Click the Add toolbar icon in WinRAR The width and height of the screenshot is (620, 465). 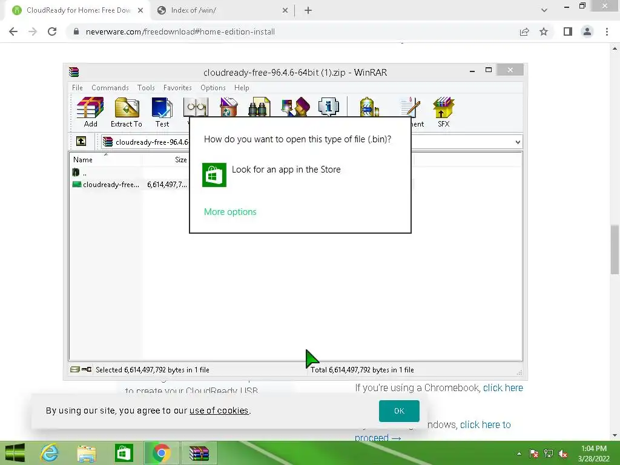(x=90, y=112)
